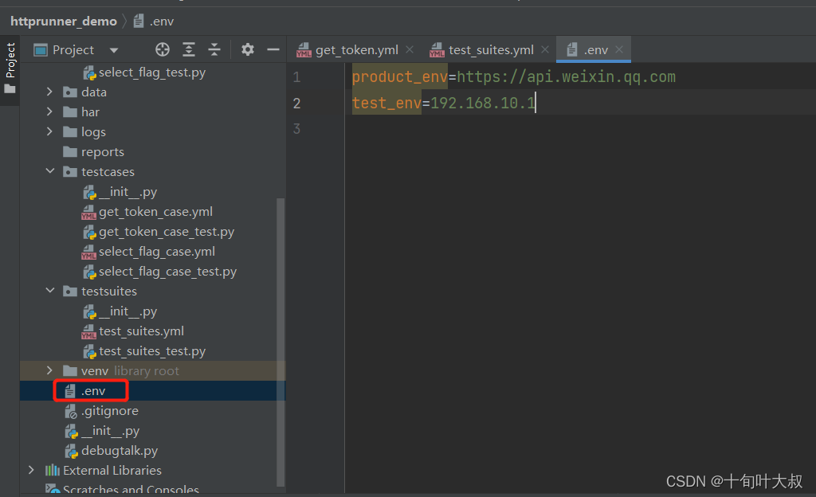Click the .gitignore file icon
This screenshot has width=816, height=497.
coord(71,411)
